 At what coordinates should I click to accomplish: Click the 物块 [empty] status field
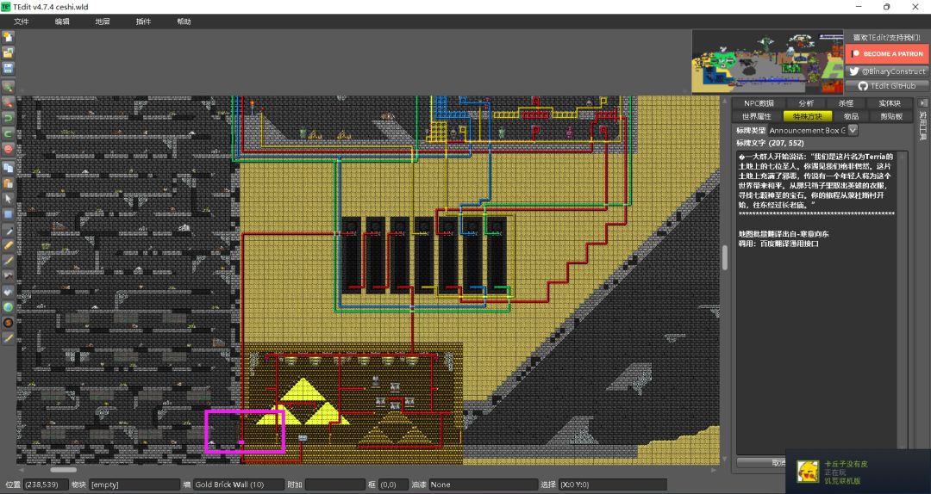(134, 485)
